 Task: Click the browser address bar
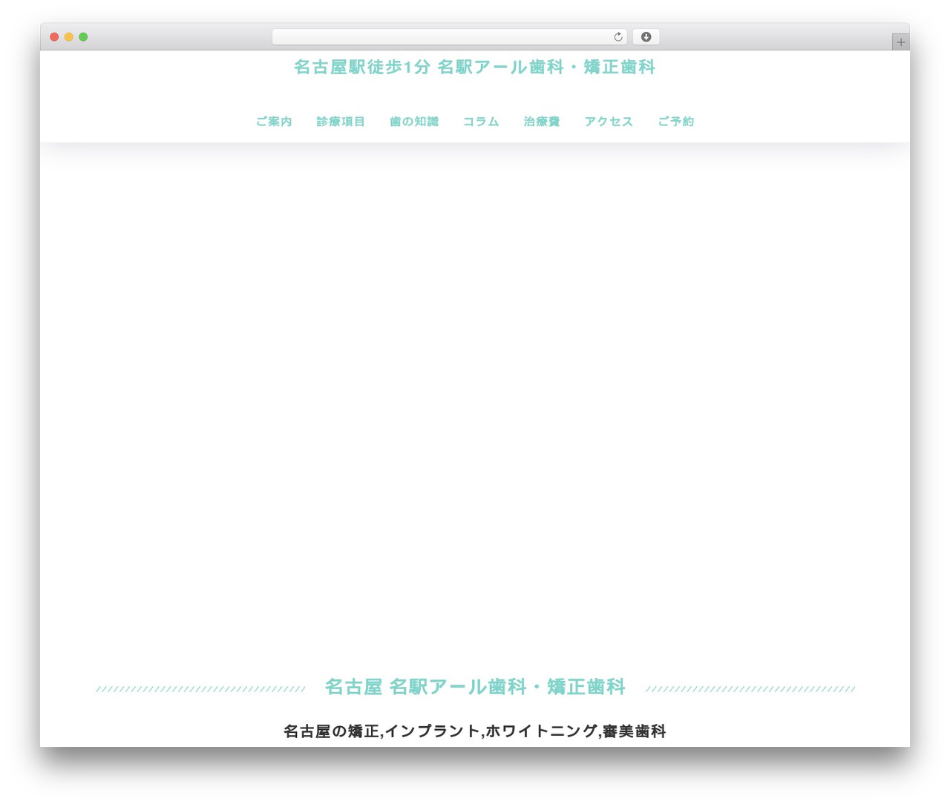click(449, 37)
